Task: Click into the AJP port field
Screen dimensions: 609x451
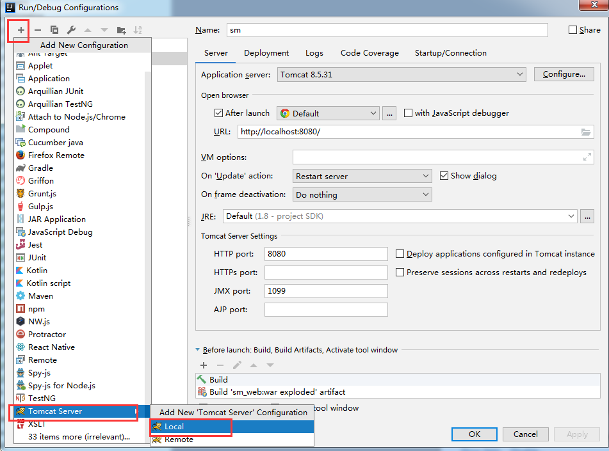Action: click(326, 310)
